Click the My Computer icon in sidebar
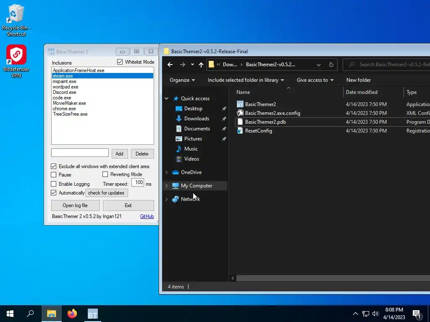 pyautogui.click(x=176, y=186)
